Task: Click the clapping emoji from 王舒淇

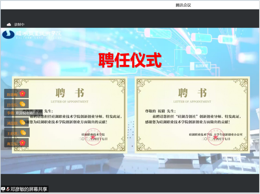Action: (23, 132)
